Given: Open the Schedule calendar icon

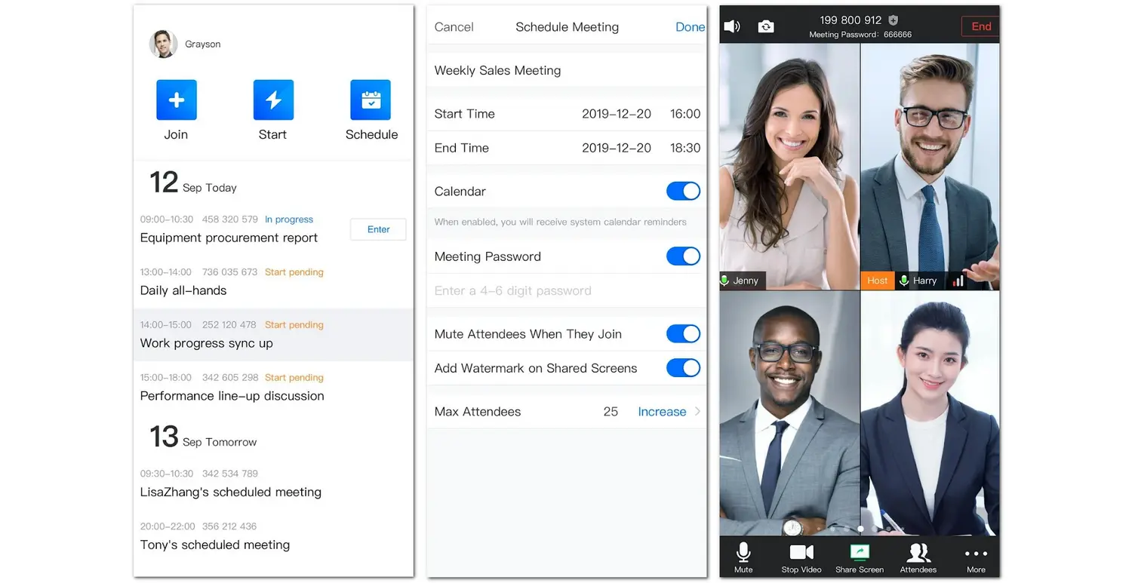Looking at the screenshot, I should click(371, 100).
